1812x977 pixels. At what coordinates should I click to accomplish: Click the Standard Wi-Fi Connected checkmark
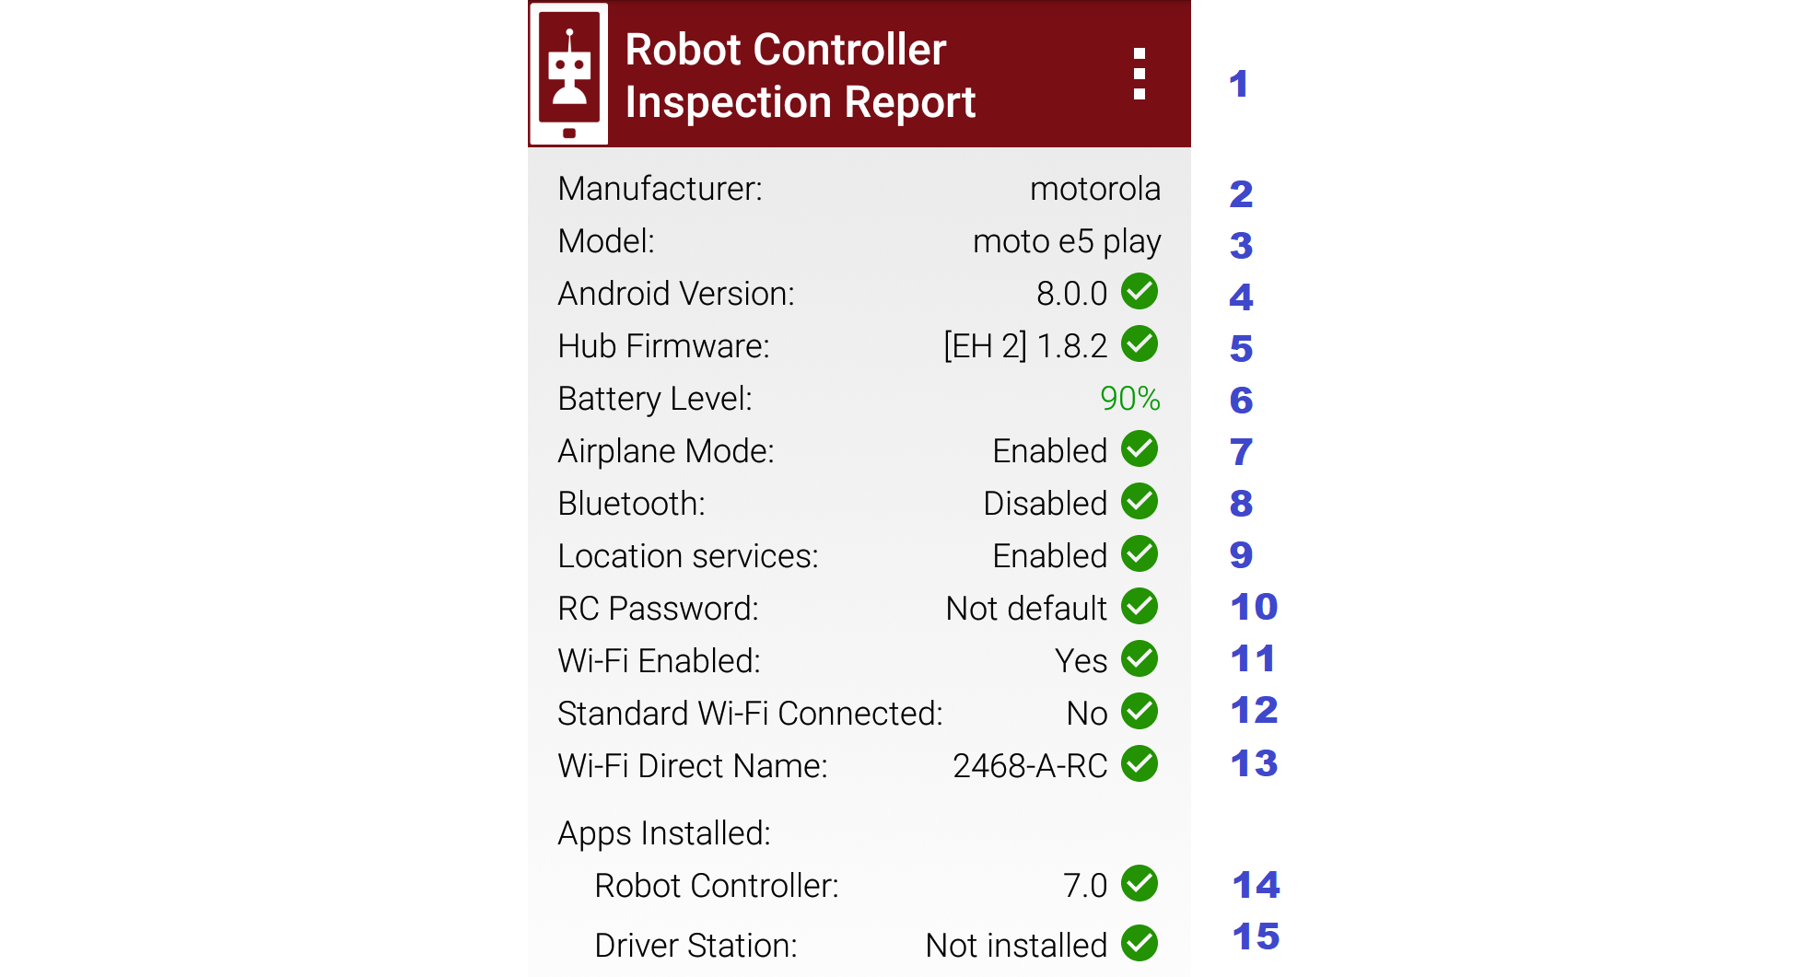pos(1140,712)
